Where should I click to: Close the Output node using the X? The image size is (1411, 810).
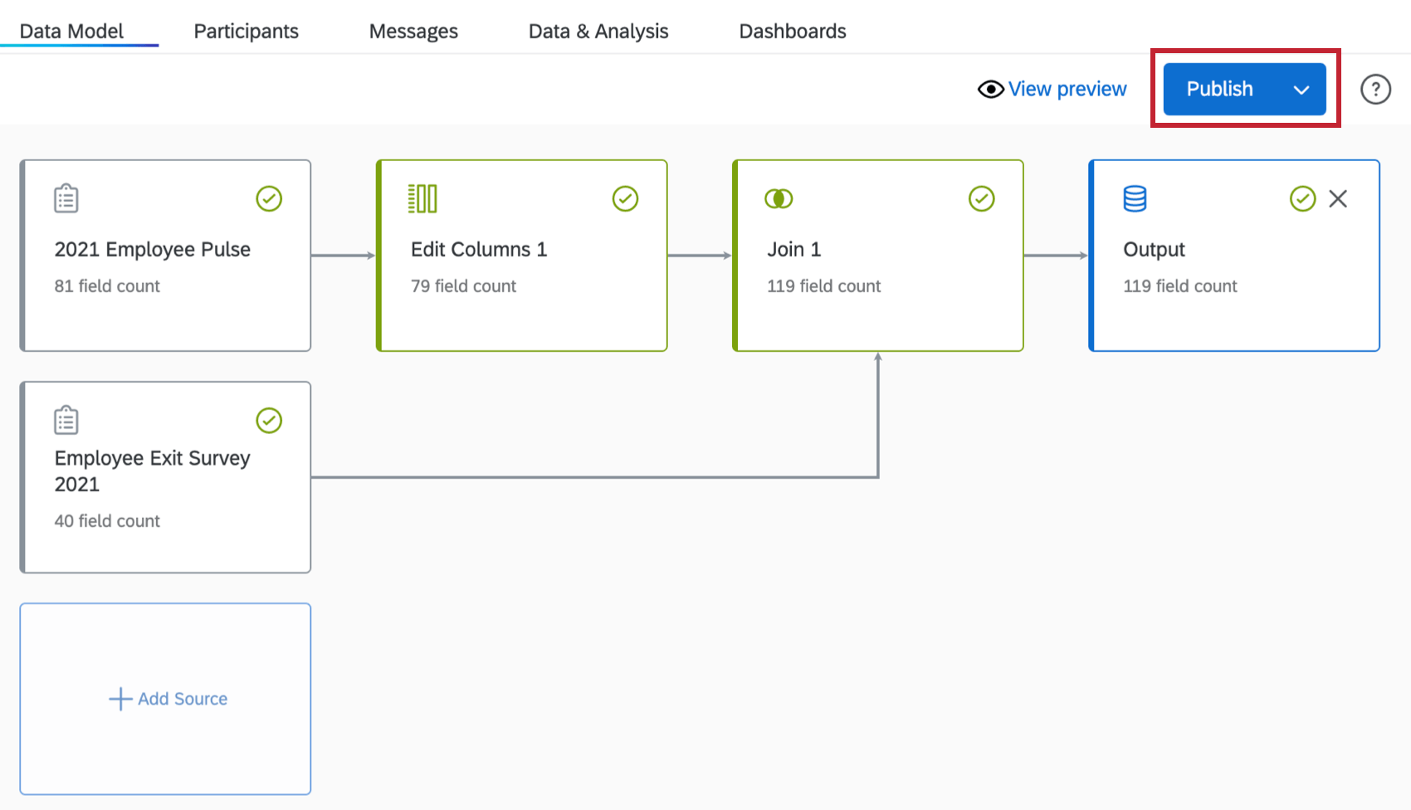click(1338, 198)
